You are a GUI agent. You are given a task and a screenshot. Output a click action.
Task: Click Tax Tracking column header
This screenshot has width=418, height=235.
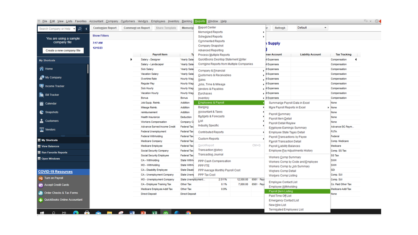344,55
